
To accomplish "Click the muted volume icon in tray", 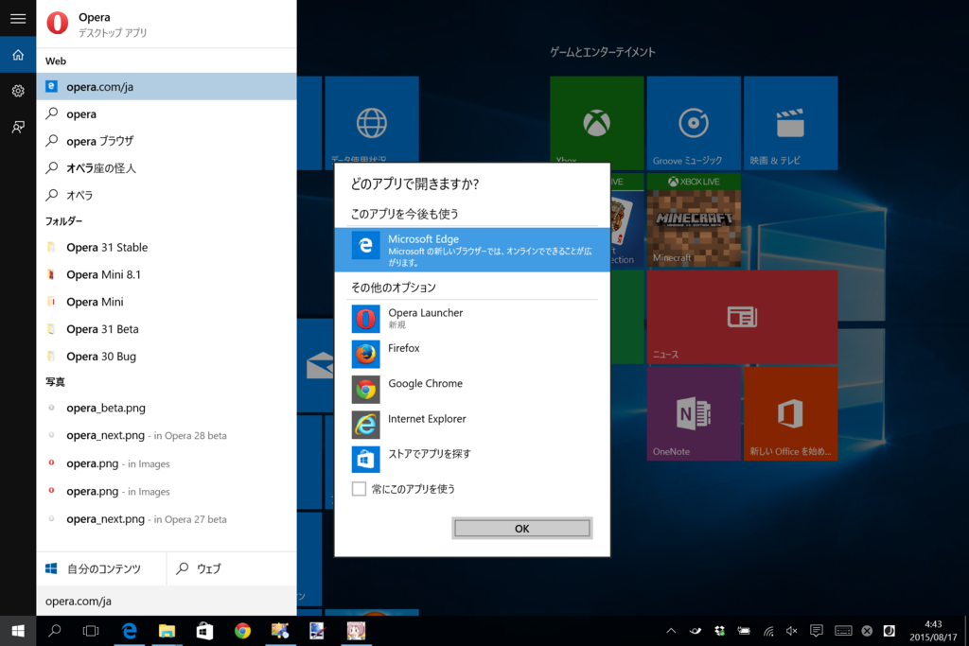I will point(792,631).
